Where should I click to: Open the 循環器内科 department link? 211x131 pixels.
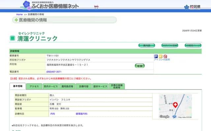click(x=81, y=114)
